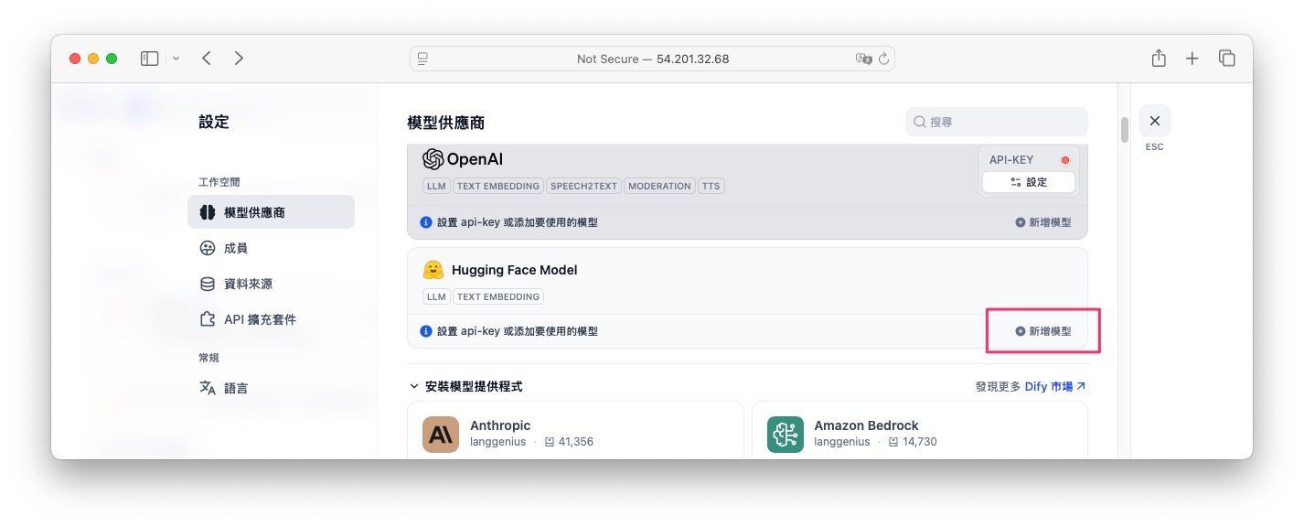Toggle the Safari sidebar
1304x527 pixels.
click(x=150, y=59)
